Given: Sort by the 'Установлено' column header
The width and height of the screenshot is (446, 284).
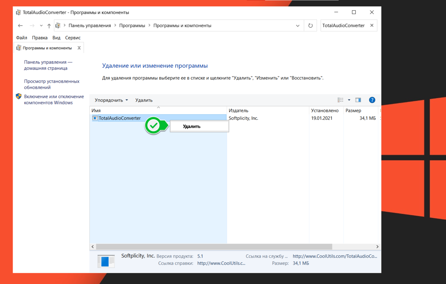Looking at the screenshot, I should 326,111.
